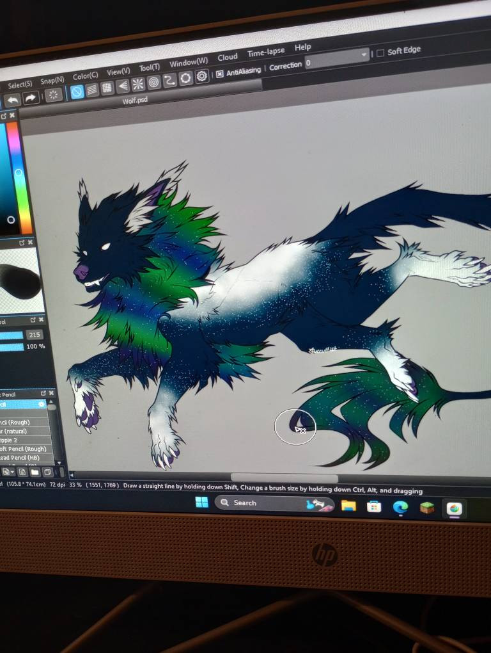Open the Time-lapse menu
Viewport: 491px width, 653px height.
[266, 52]
